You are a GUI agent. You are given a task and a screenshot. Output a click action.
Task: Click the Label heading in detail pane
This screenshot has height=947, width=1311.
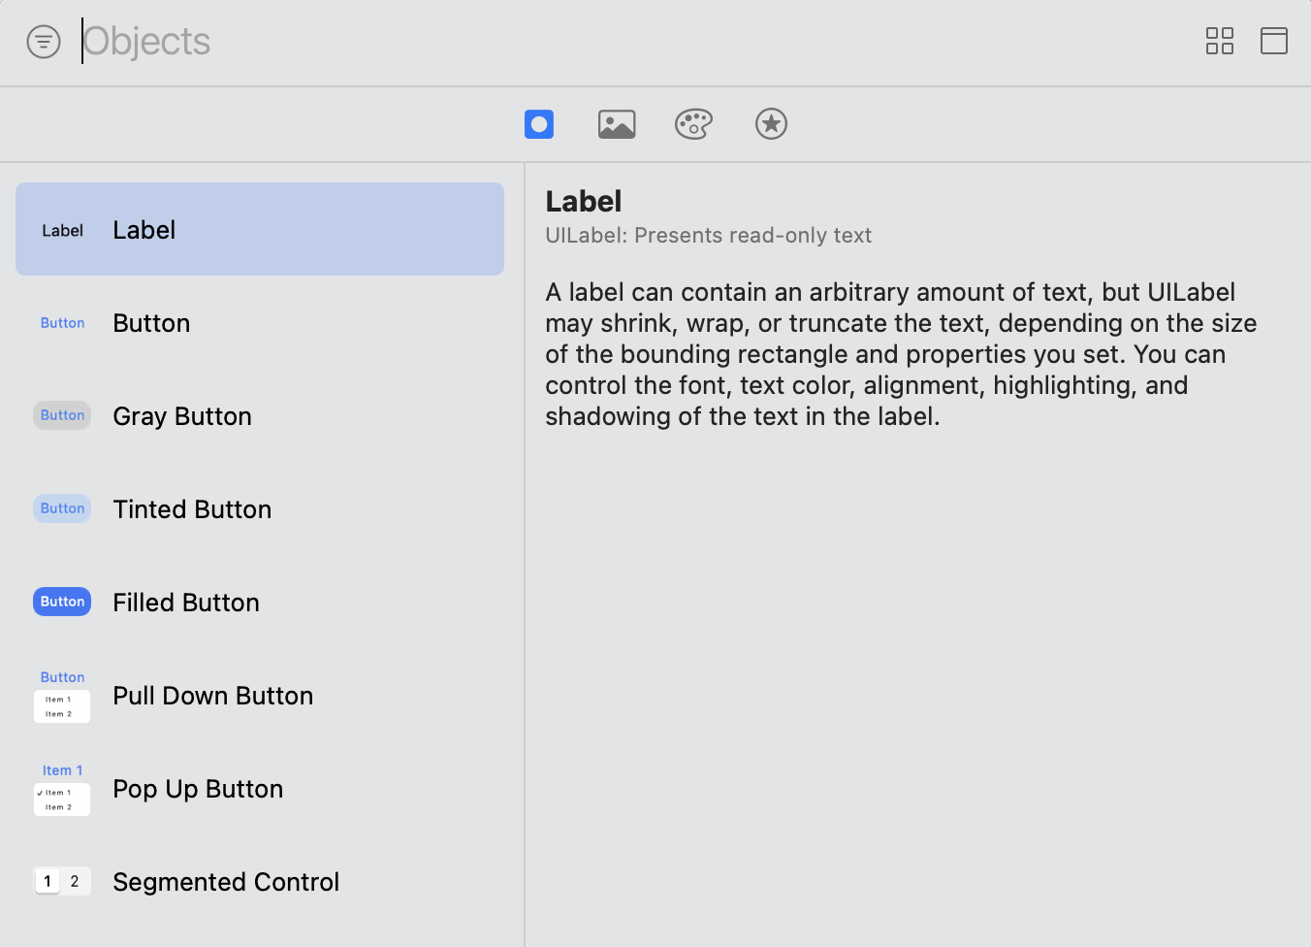[x=584, y=202]
